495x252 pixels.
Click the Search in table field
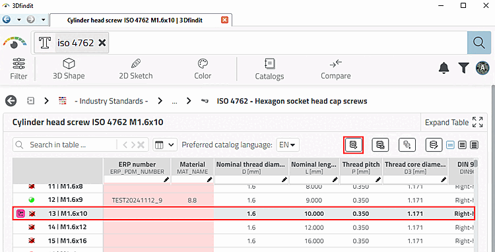click(x=65, y=145)
